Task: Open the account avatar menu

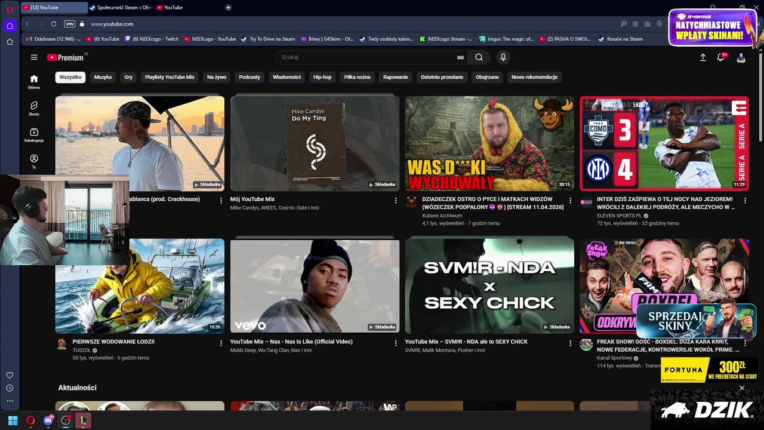Action: 741,57
